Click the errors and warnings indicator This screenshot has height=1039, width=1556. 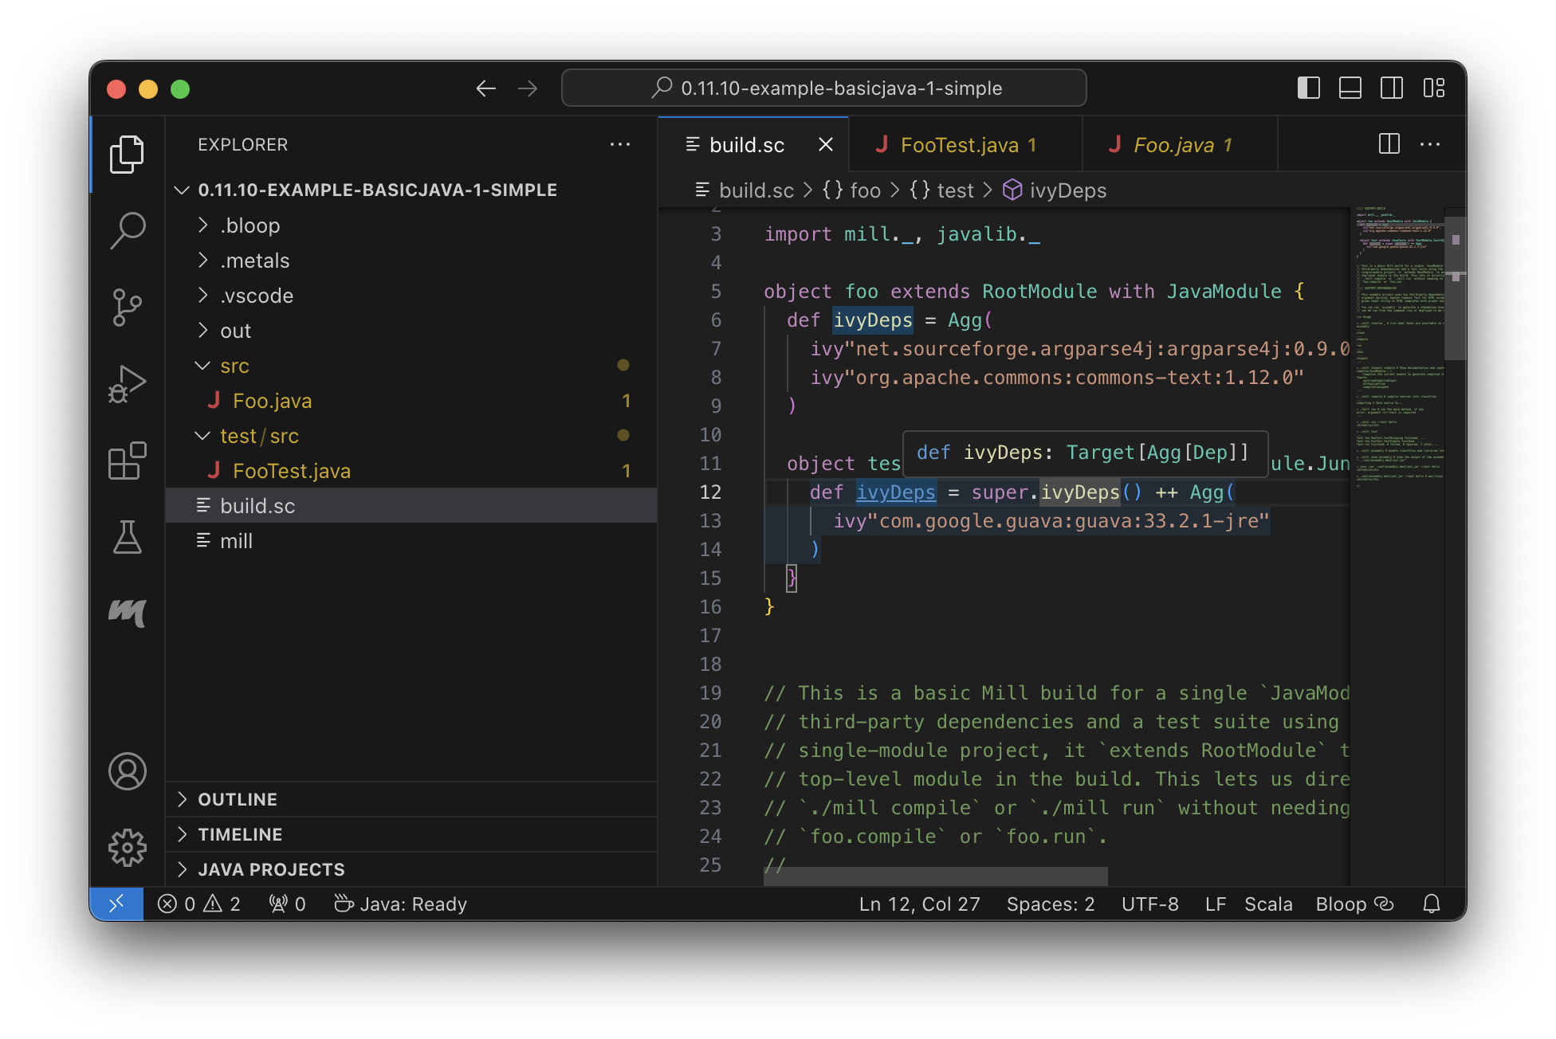pos(198,904)
